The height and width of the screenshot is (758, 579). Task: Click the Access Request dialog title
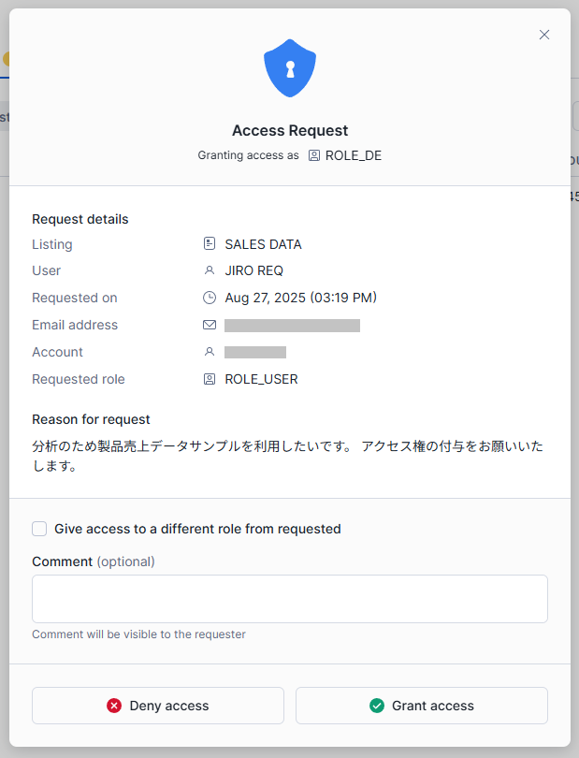[290, 131]
